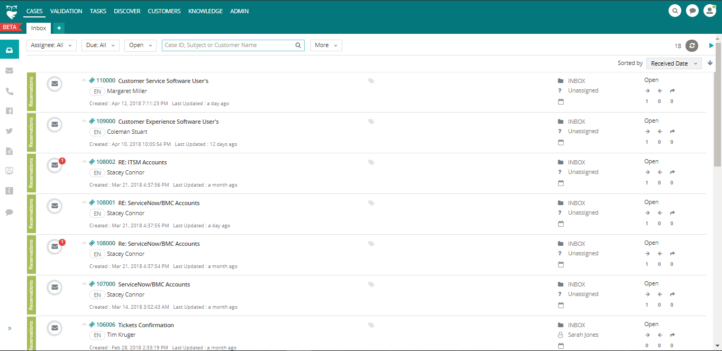Switch to the VALIDATION menu item
Viewport: 722px width, 351px height.
66,11
